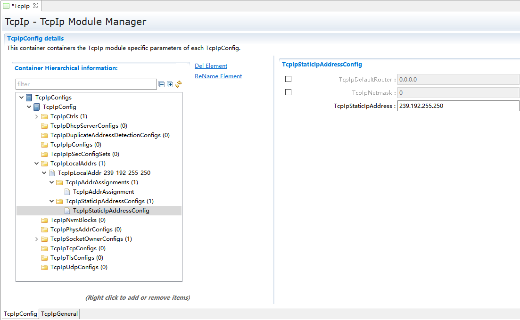
Task: Expand the TcpIpSocketOwnerConfigs node
Action: [37, 239]
